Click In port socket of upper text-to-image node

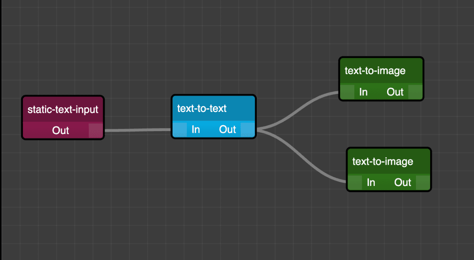(x=347, y=92)
